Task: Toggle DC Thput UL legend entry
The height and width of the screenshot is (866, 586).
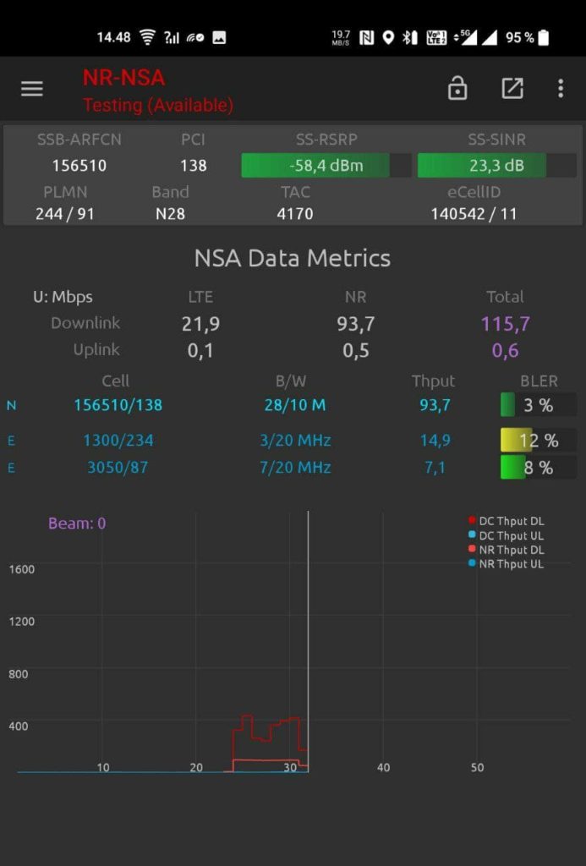Action: pyautogui.click(x=505, y=535)
